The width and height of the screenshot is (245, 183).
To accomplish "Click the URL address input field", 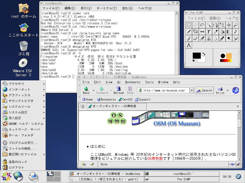I will (x=163, y=90).
